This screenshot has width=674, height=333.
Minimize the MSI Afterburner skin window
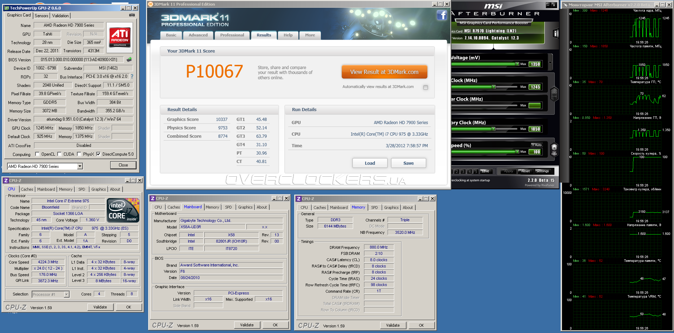tap(548, 5)
